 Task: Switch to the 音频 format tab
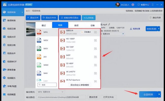76,25
